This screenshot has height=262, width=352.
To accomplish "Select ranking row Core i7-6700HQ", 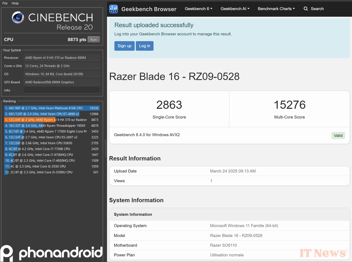I will (x=52, y=155).
